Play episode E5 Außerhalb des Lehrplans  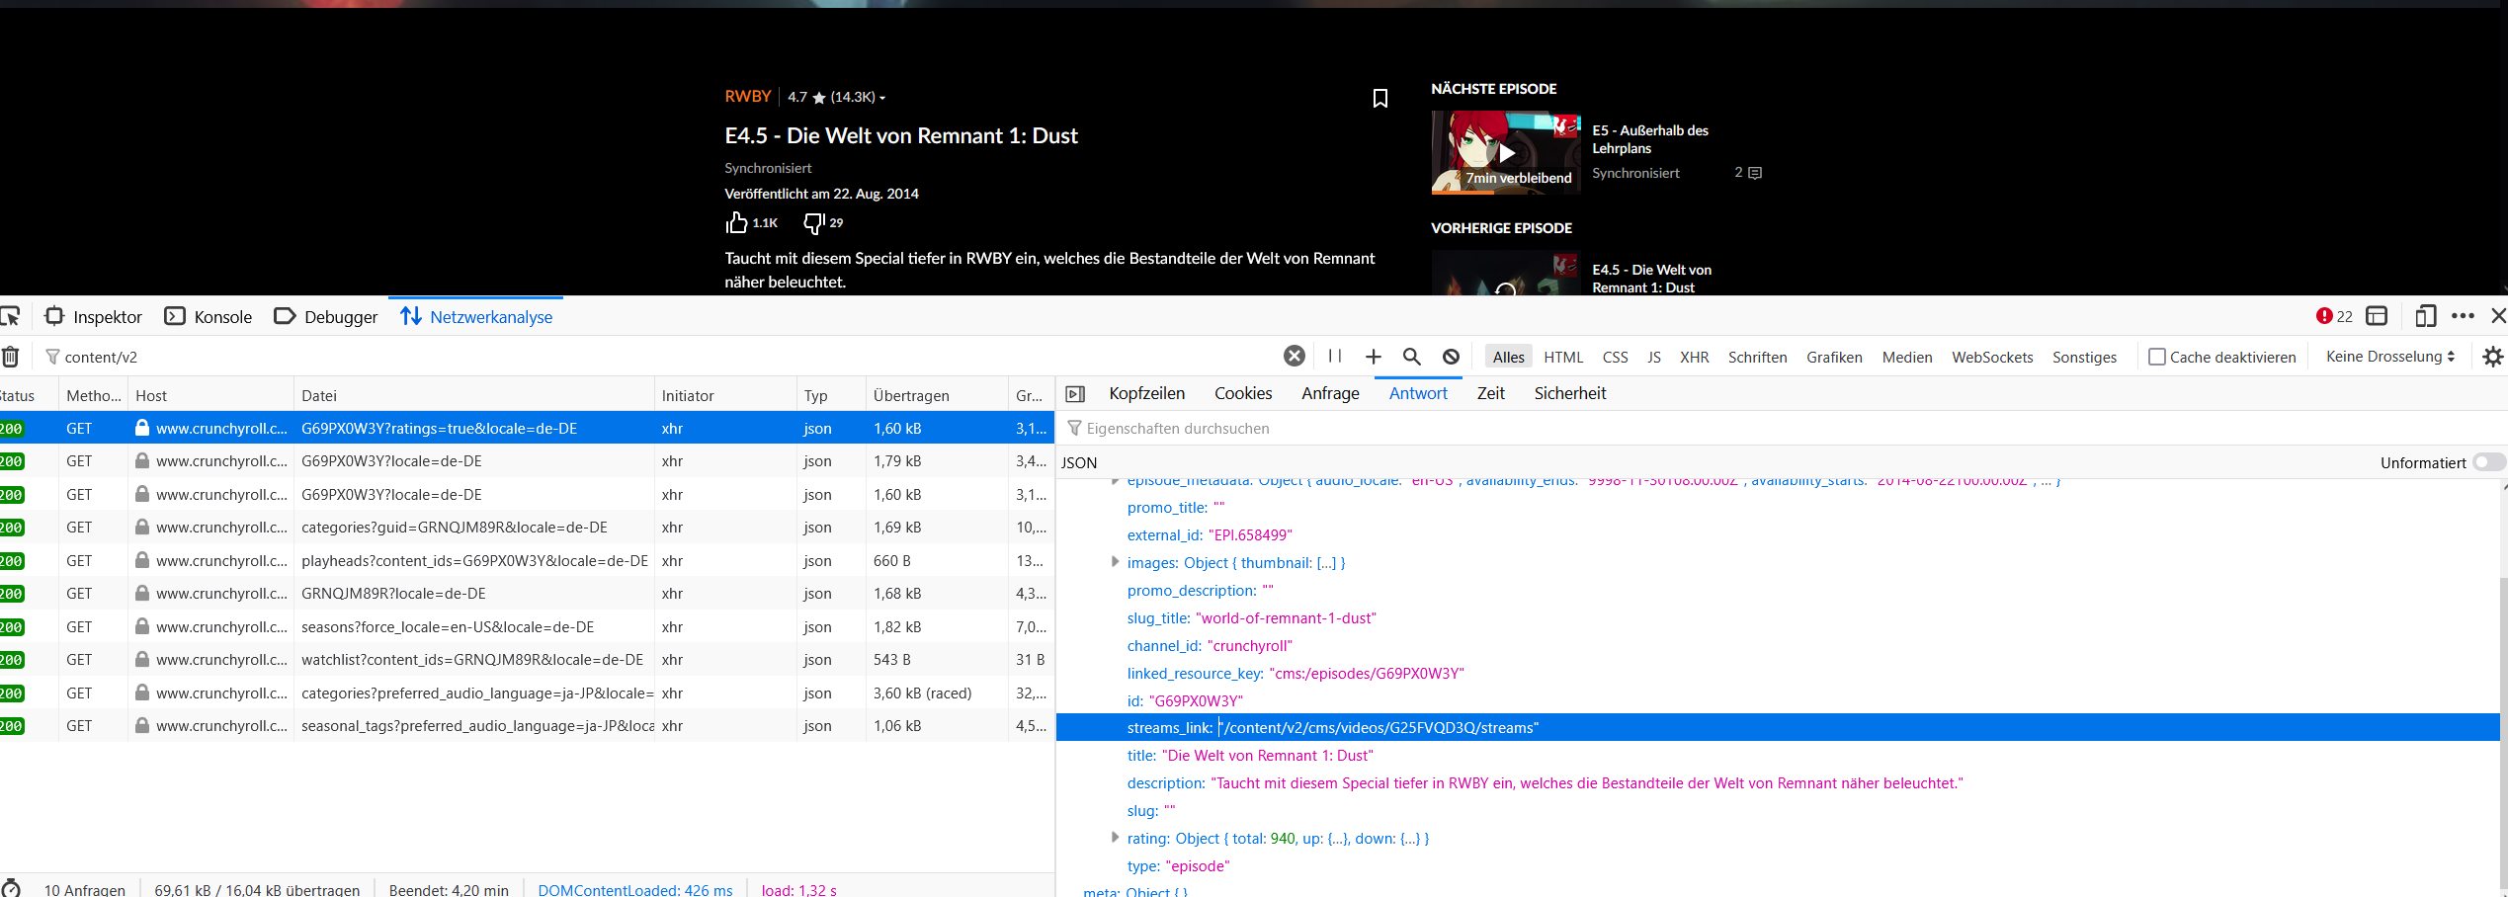click(x=1505, y=153)
